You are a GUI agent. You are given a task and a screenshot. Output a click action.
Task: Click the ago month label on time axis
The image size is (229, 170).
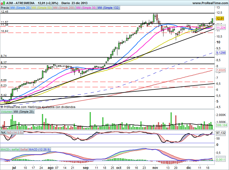pyautogui.click(x=50, y=168)
